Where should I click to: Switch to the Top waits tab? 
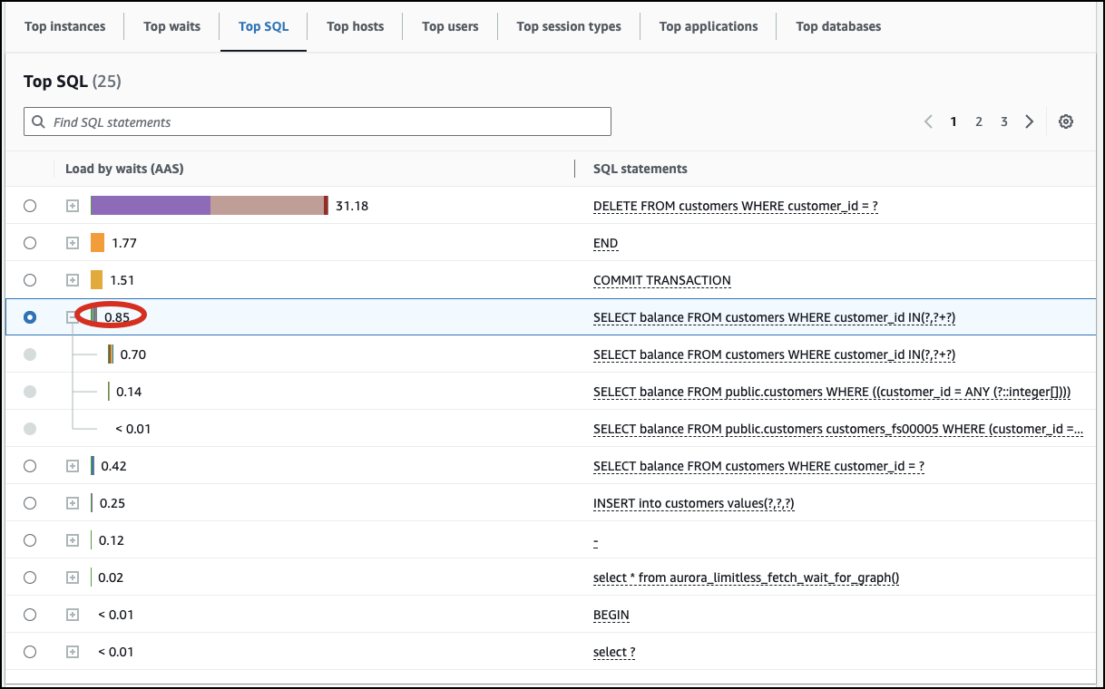coord(171,26)
